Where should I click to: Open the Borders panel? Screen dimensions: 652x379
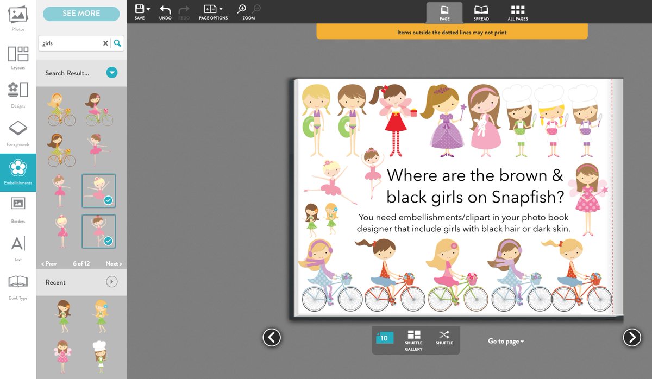point(18,210)
